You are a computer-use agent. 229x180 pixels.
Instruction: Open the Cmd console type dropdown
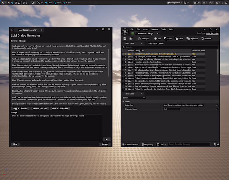161,144
